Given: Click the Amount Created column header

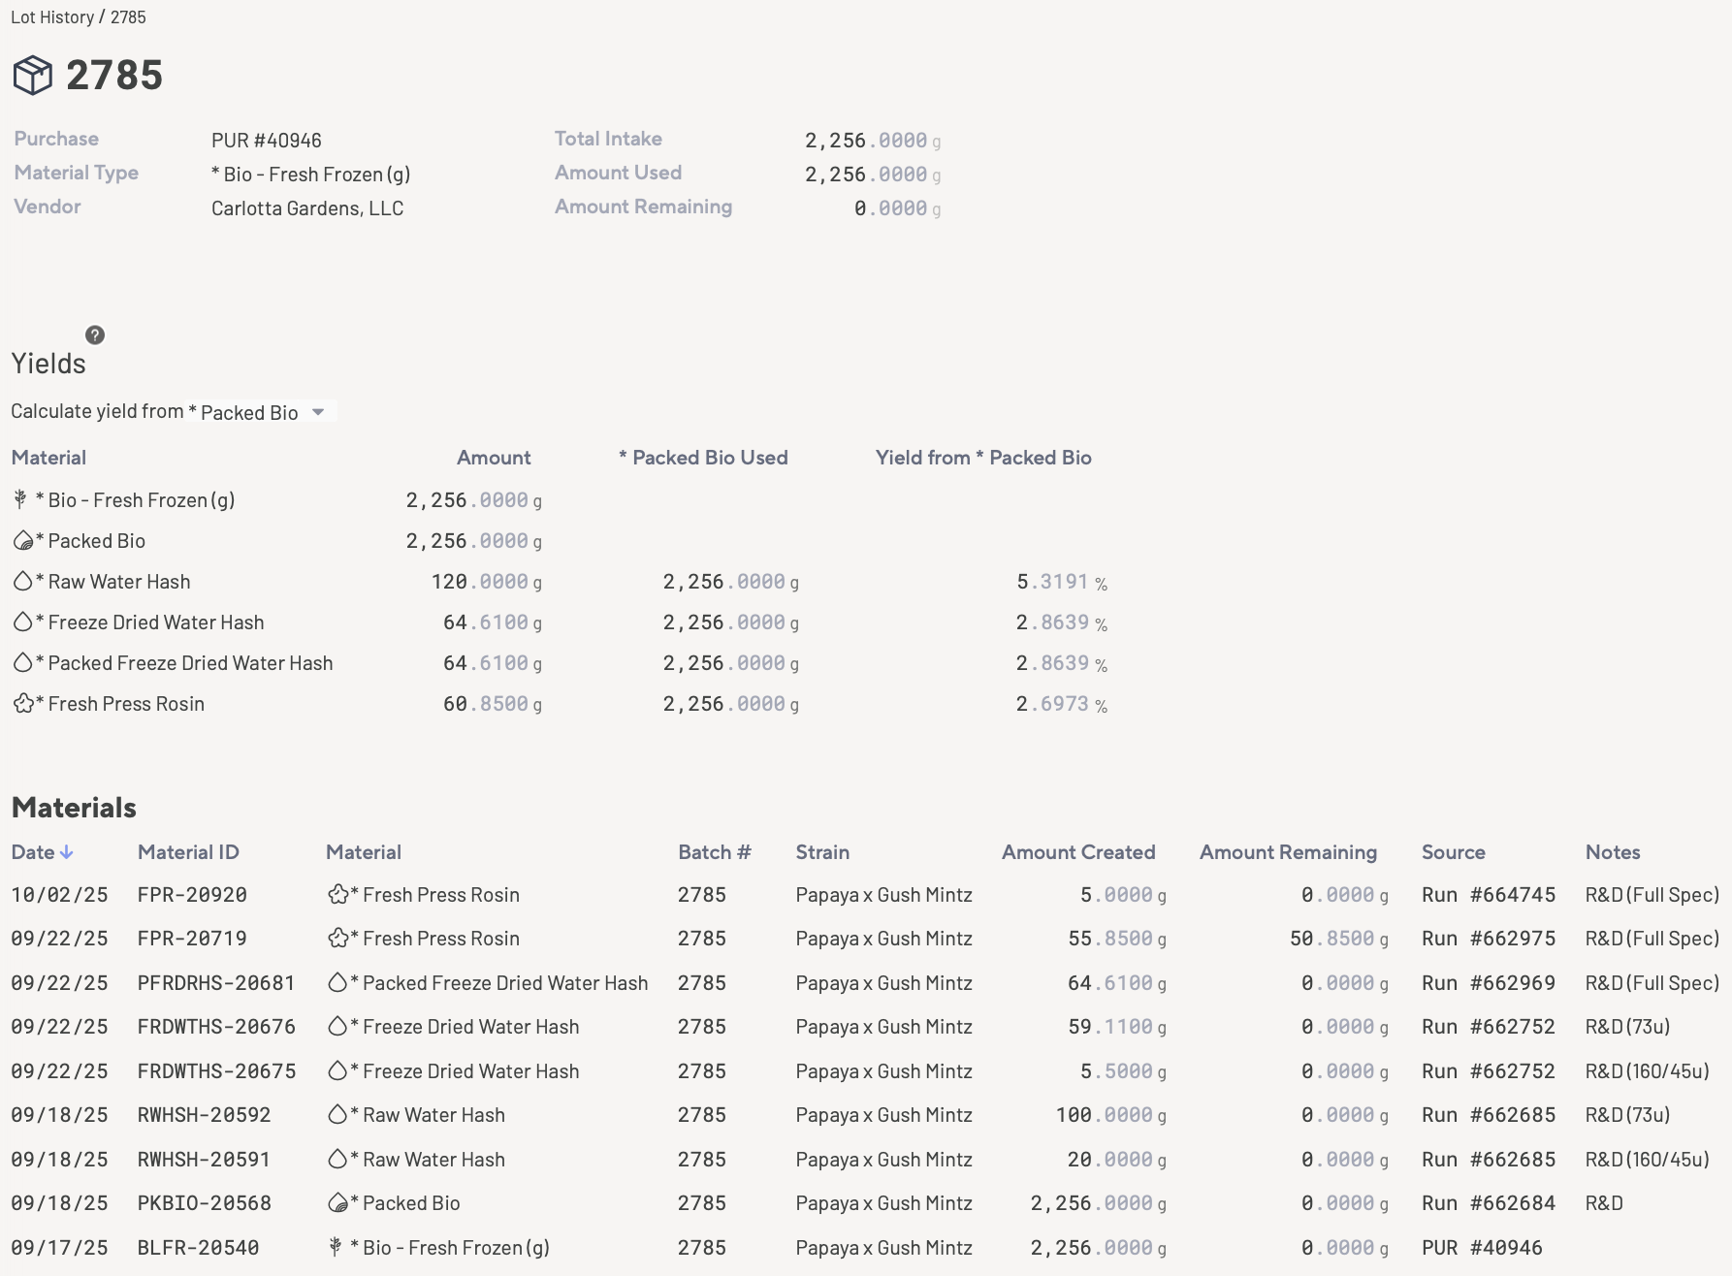Looking at the screenshot, I should 1077,852.
